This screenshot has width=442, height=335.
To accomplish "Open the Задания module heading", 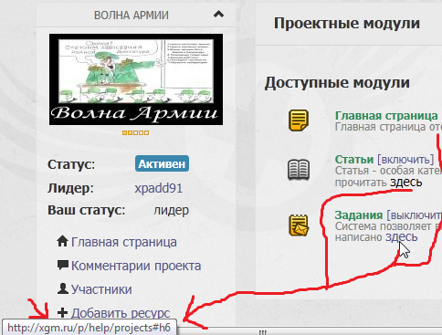I will 359,215.
